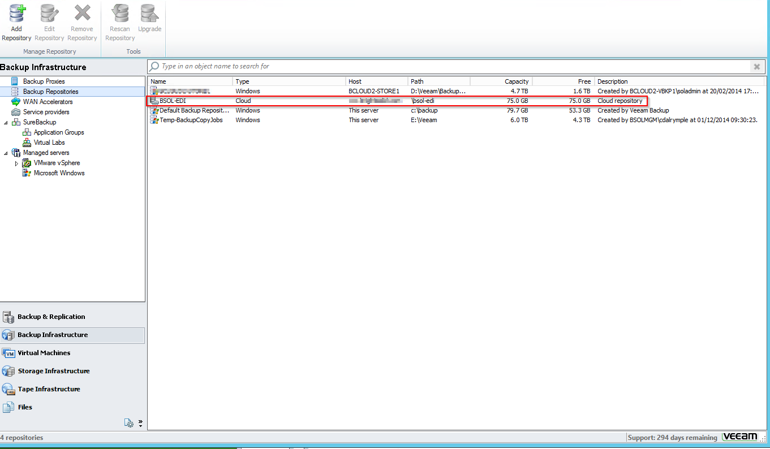Click the Rescan Repository ribbon icon

[120, 14]
